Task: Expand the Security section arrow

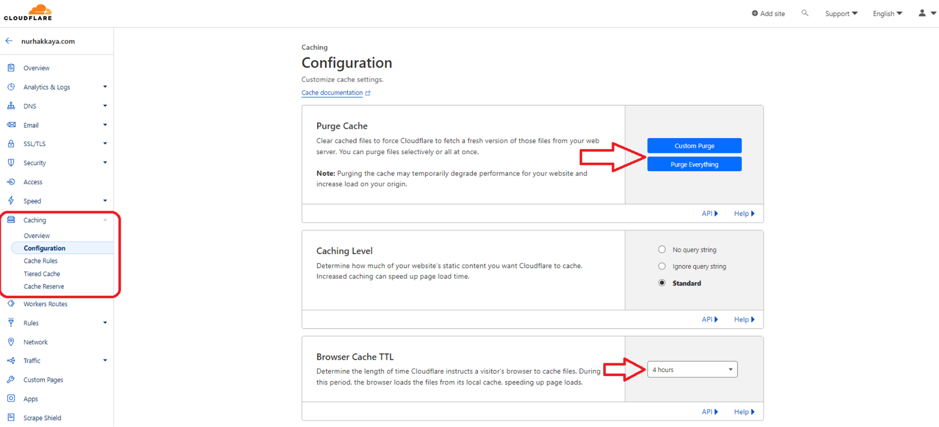Action: (x=105, y=163)
